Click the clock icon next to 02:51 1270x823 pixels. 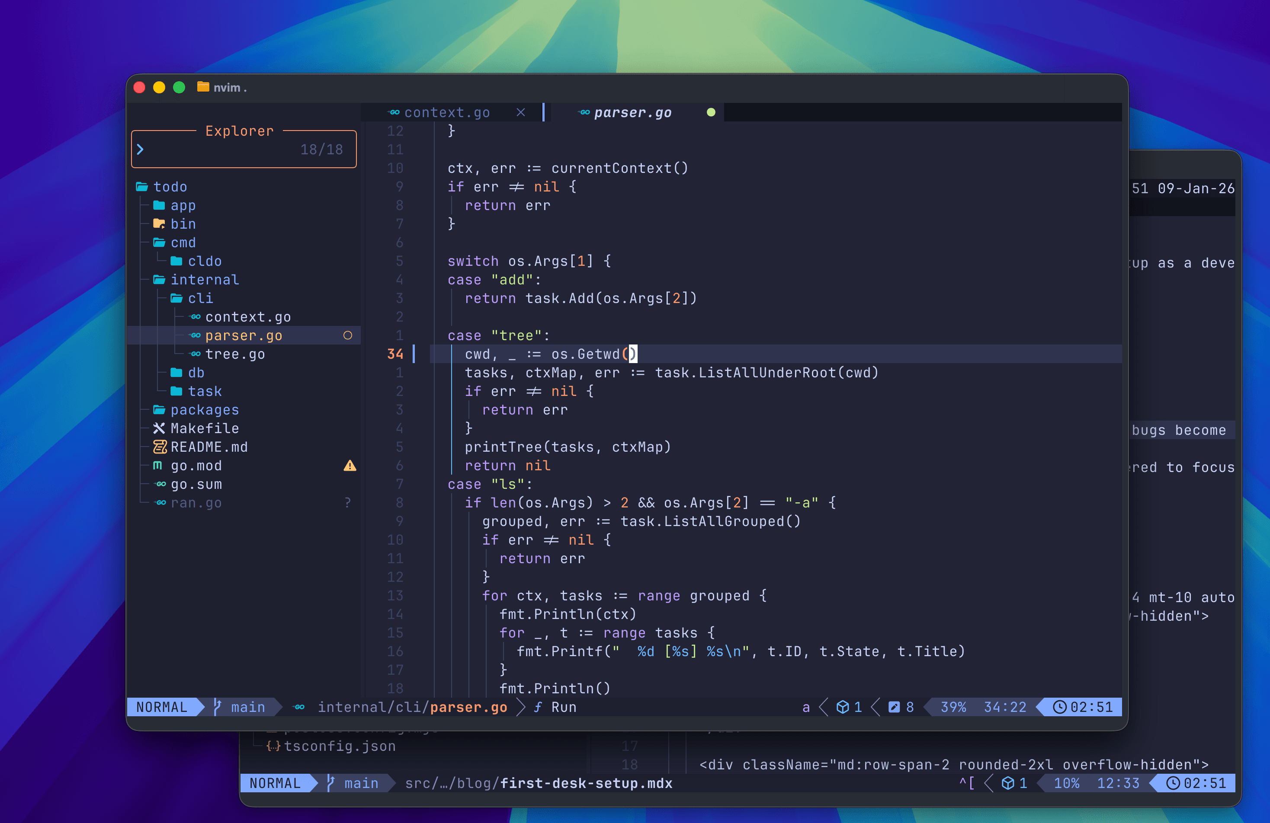1059,707
